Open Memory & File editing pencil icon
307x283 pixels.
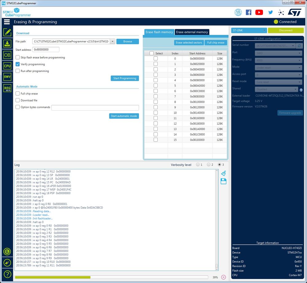click(7, 32)
